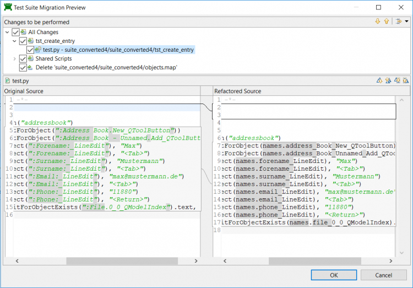Click third compare-navigation icon above Refactored Source

pos(397,80)
